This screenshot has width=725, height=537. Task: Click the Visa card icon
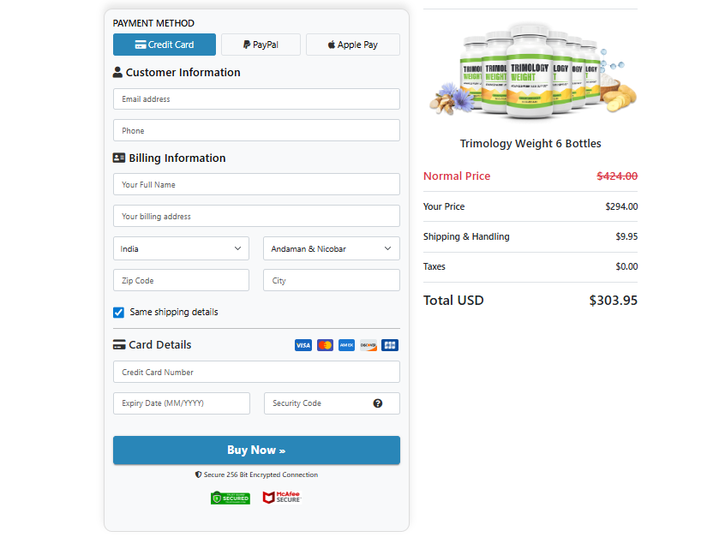point(303,345)
